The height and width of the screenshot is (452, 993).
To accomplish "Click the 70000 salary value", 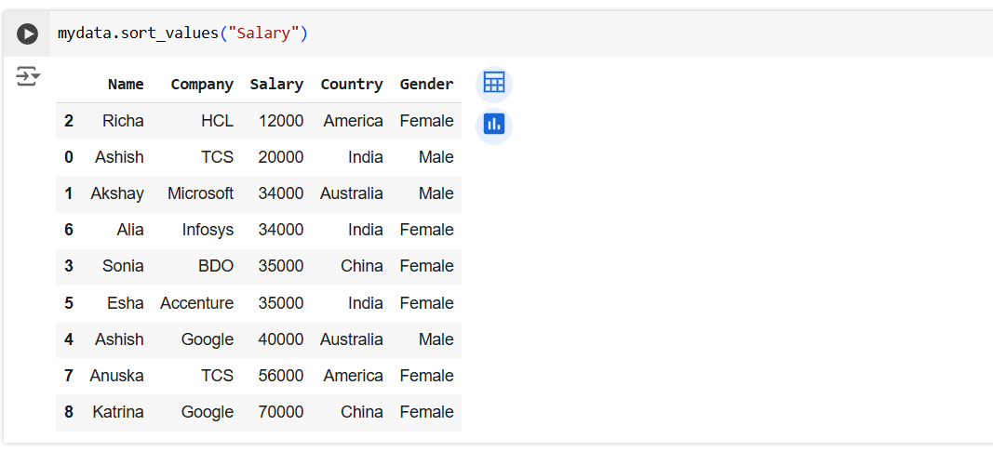I will [x=281, y=412].
